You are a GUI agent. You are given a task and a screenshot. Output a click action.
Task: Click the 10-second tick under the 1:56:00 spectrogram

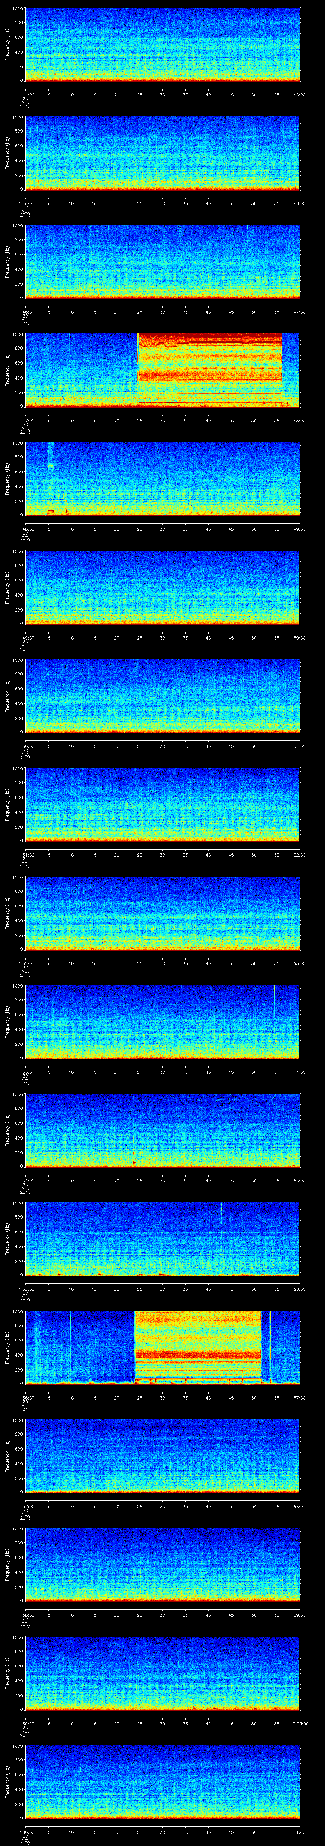71,1398
